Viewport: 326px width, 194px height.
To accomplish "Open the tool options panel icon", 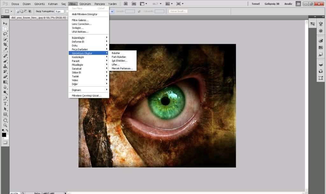I will pyautogui.click(x=313, y=24).
